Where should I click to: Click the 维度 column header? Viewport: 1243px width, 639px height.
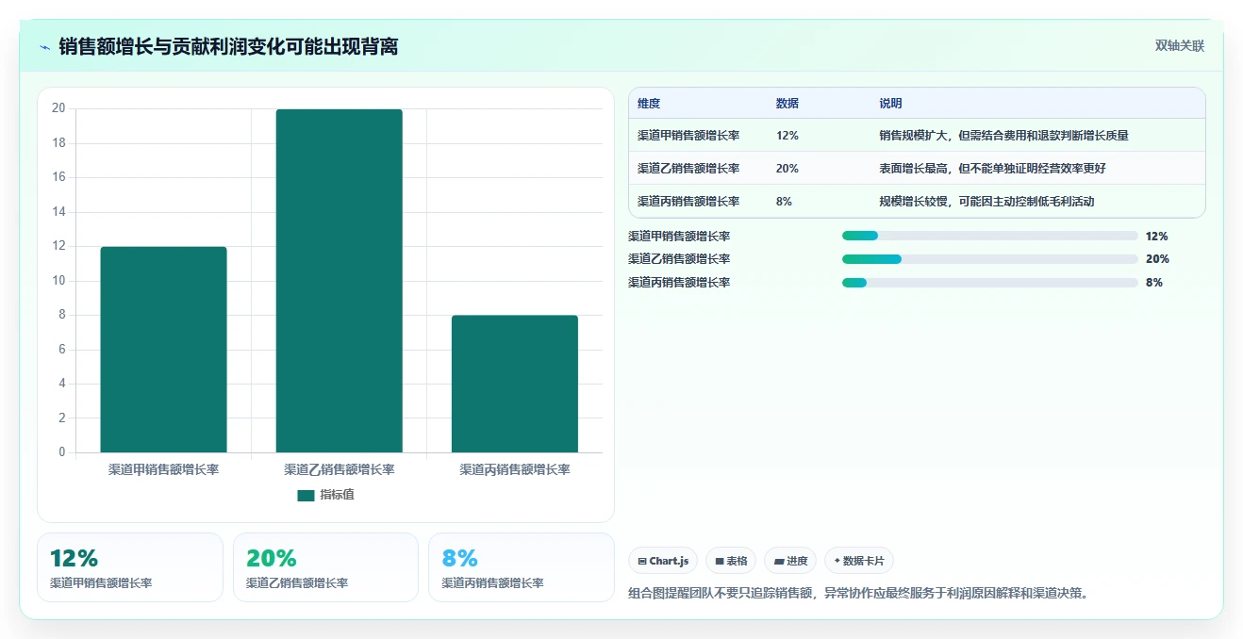click(x=649, y=104)
